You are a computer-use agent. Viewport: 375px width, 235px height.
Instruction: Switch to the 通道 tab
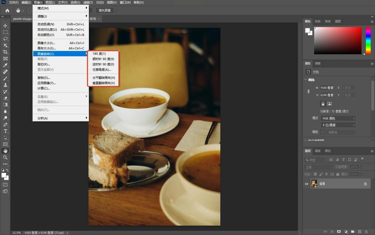[318, 151]
